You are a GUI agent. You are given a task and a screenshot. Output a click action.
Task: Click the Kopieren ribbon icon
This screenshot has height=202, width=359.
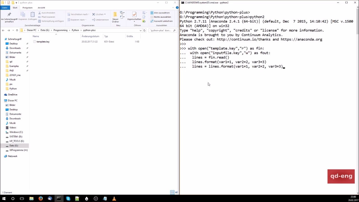(x=23, y=16)
